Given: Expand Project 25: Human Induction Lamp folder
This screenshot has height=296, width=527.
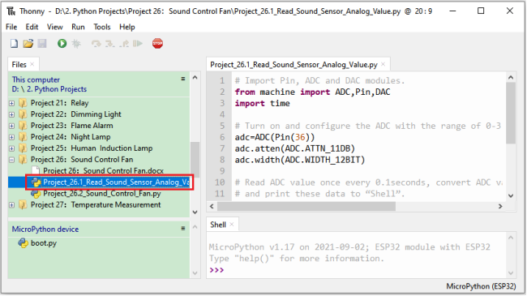Looking at the screenshot, I should tap(12, 148).
